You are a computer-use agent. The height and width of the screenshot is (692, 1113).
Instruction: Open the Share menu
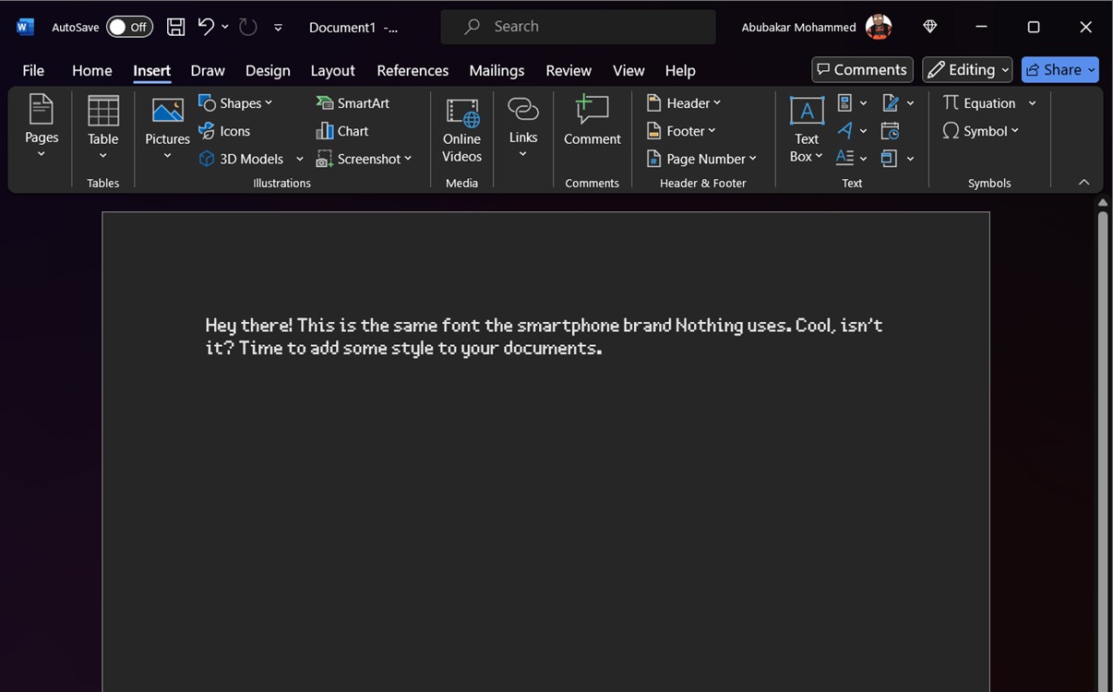point(1059,69)
